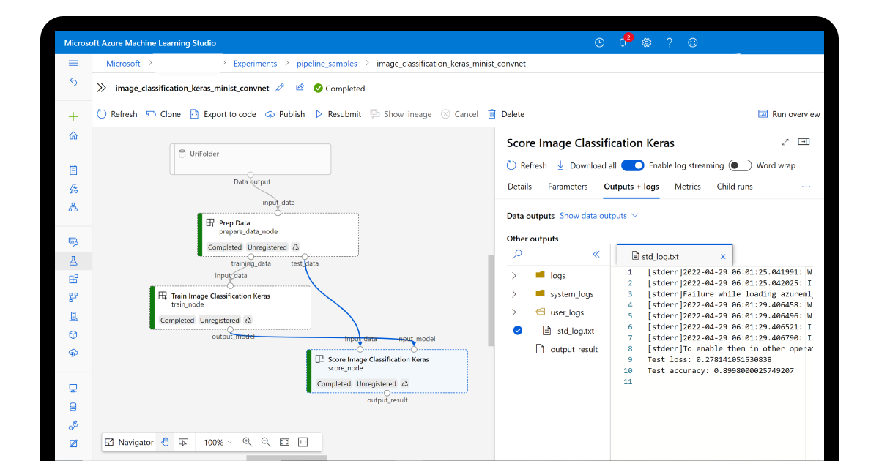Switch to the Metrics tab
The width and height of the screenshot is (879, 461).
click(x=687, y=187)
